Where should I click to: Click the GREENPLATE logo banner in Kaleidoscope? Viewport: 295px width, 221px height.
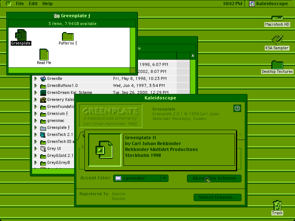coord(111,116)
